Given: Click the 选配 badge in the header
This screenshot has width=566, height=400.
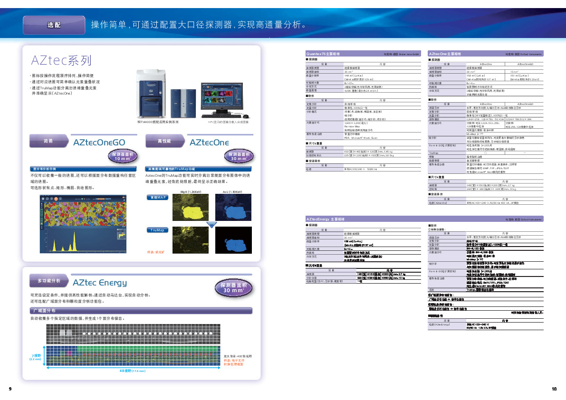Looking at the screenshot, I should pos(54,25).
